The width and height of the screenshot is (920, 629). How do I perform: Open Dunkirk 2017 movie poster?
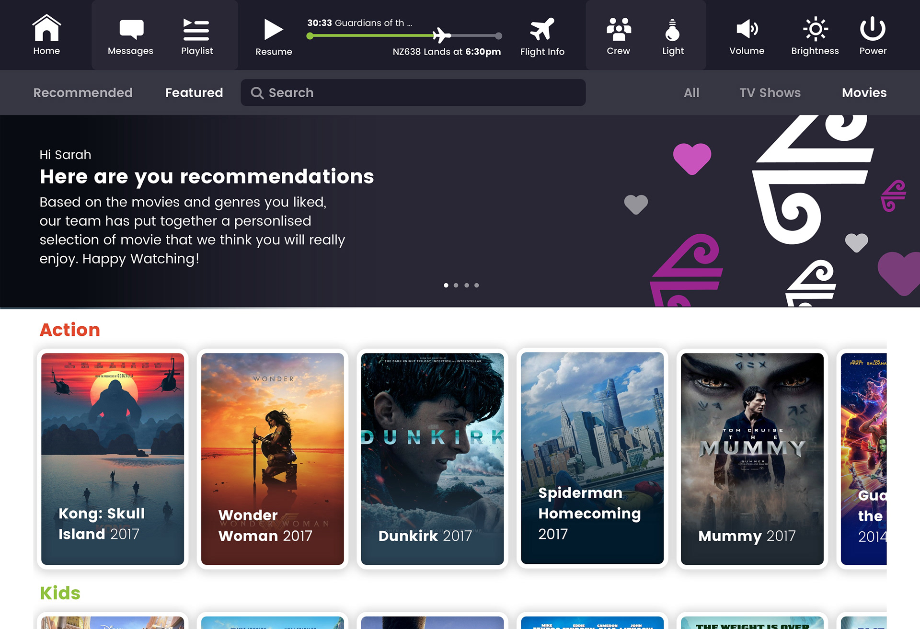pos(432,459)
